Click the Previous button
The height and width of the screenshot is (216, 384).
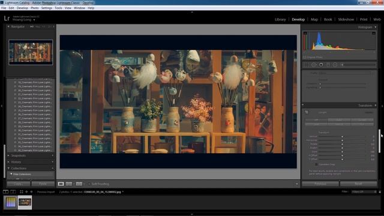[x=320, y=184]
